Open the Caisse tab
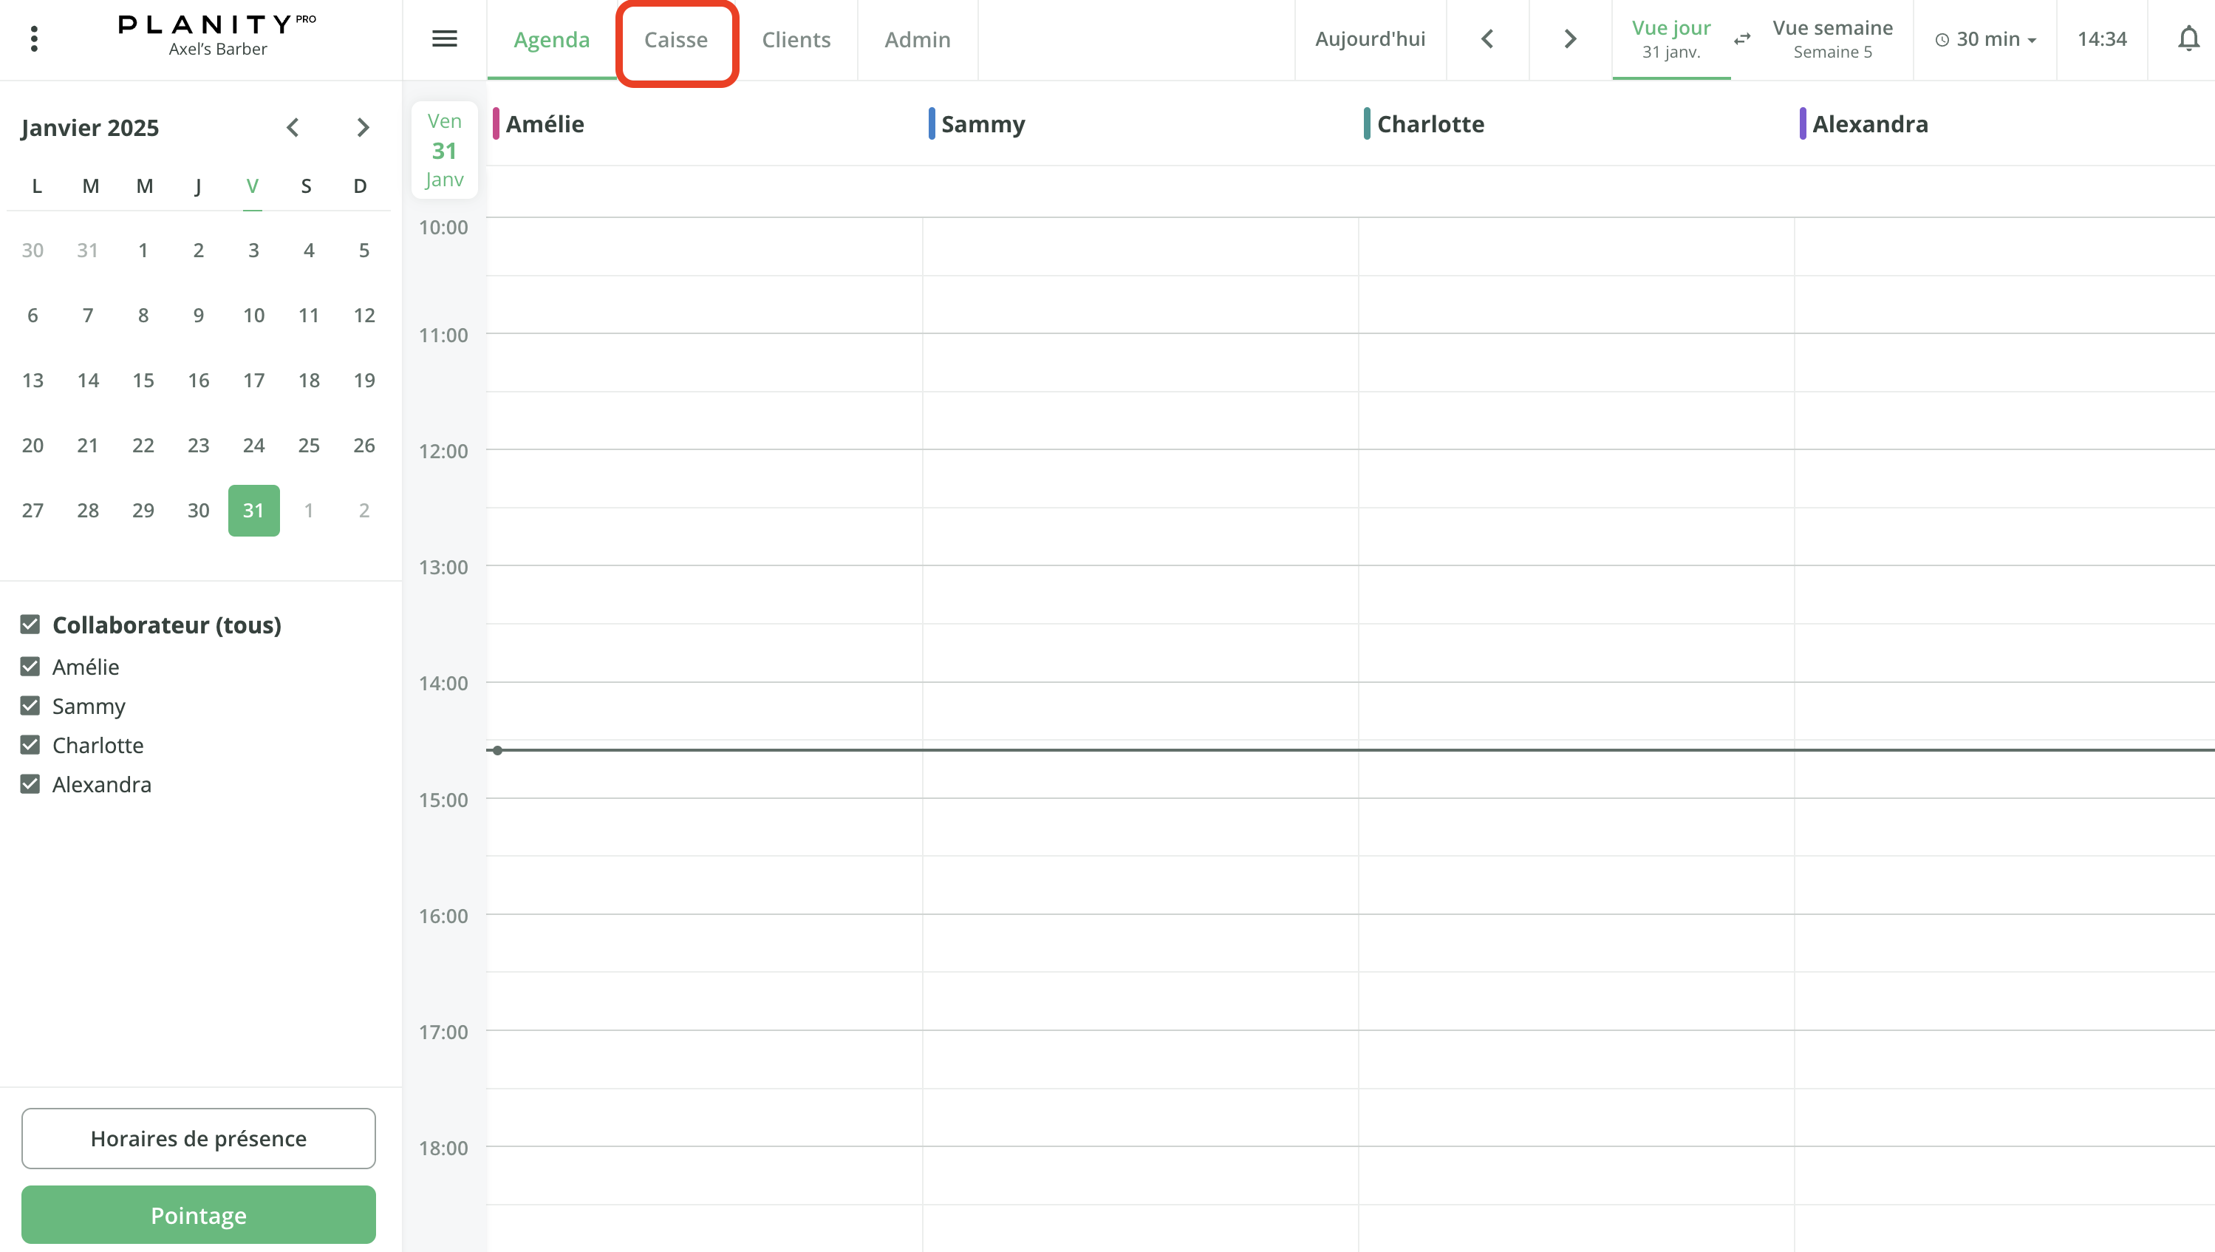Screen dimensions: 2215x1252 point(676,40)
